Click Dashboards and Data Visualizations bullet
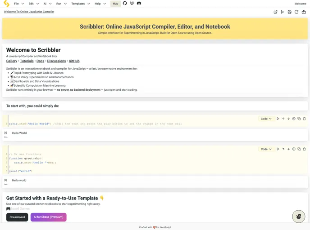 pyautogui.click(x=35, y=81)
